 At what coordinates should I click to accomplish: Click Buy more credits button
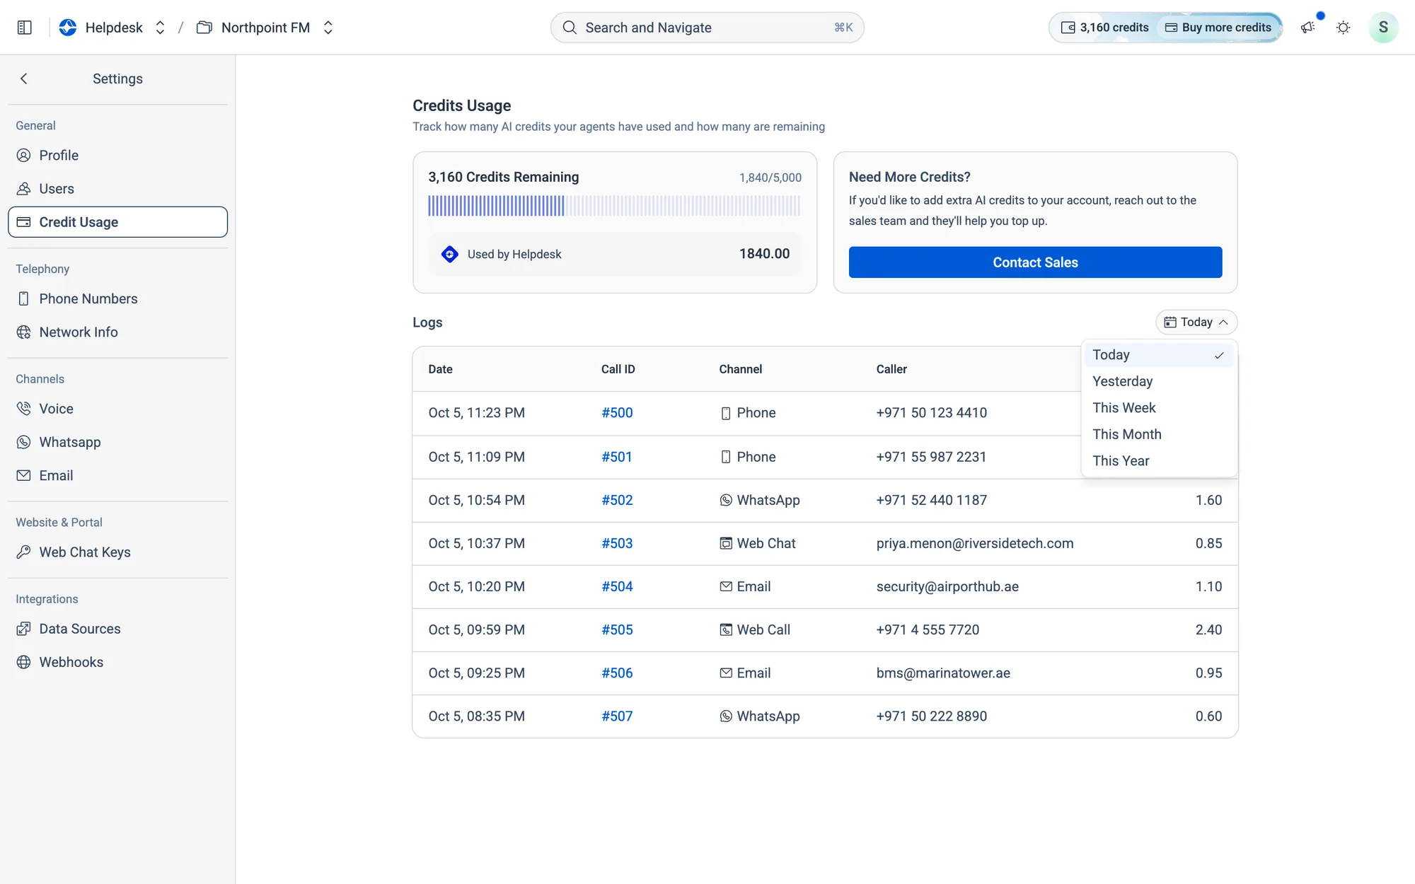point(1218,28)
